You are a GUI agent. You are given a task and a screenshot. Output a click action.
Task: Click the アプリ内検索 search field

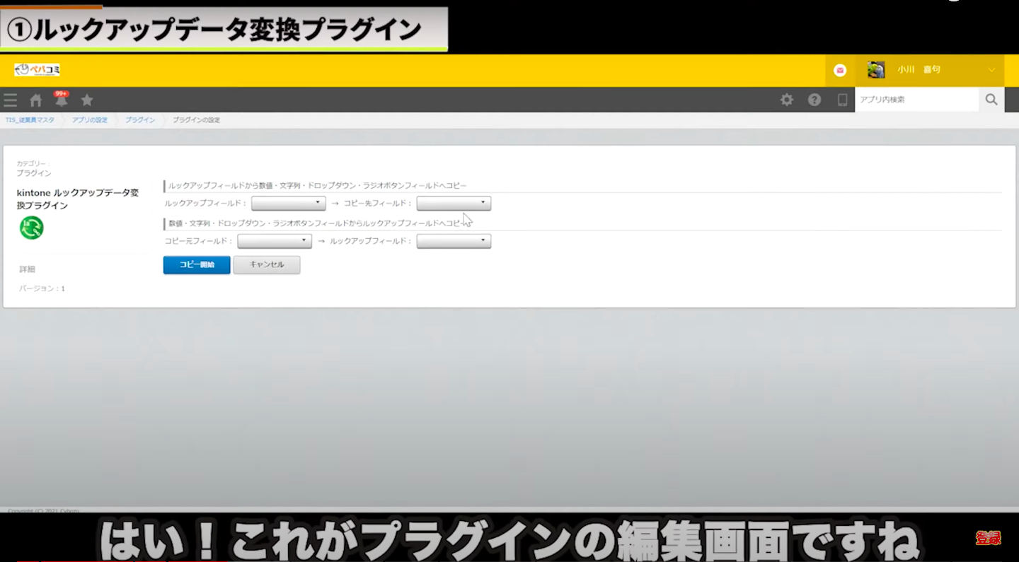click(916, 100)
